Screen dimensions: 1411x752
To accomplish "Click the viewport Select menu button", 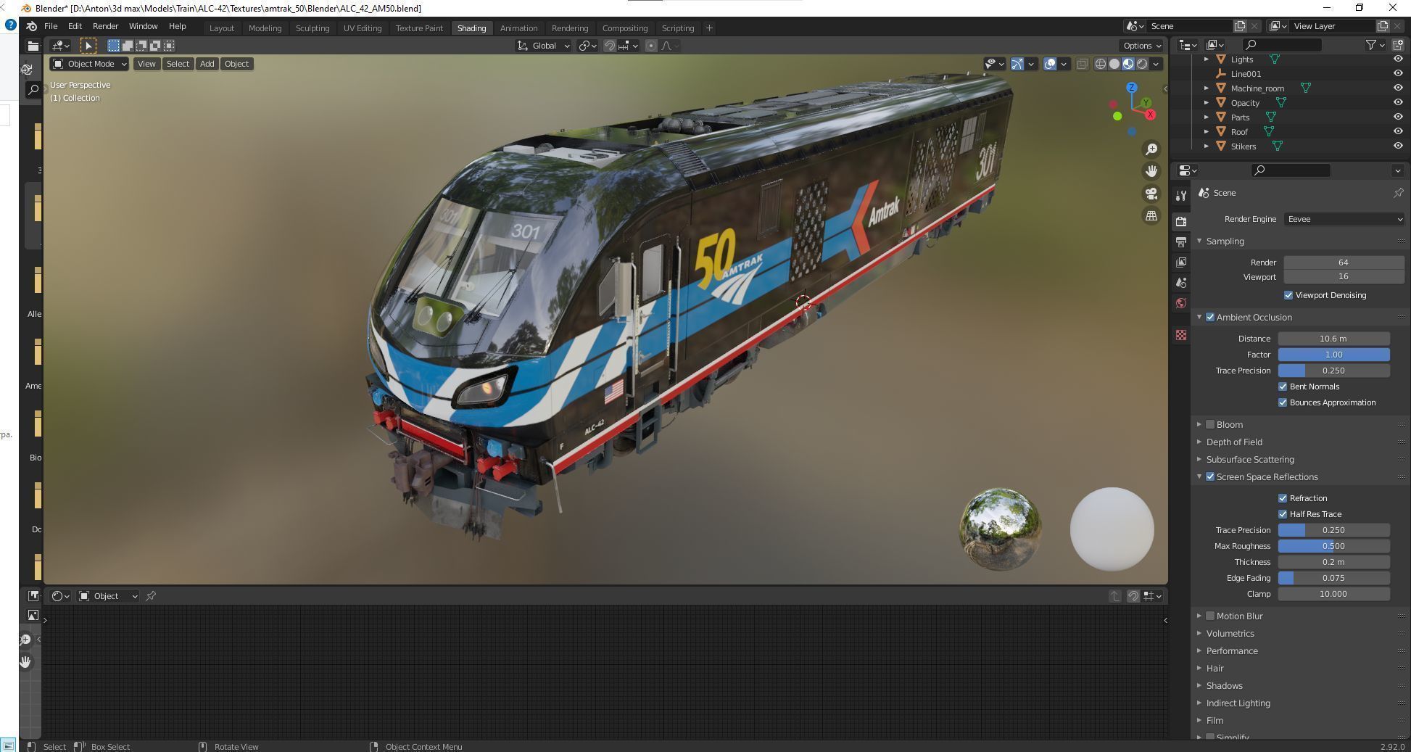I will point(178,64).
